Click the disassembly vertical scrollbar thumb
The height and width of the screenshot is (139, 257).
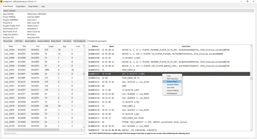point(251,78)
